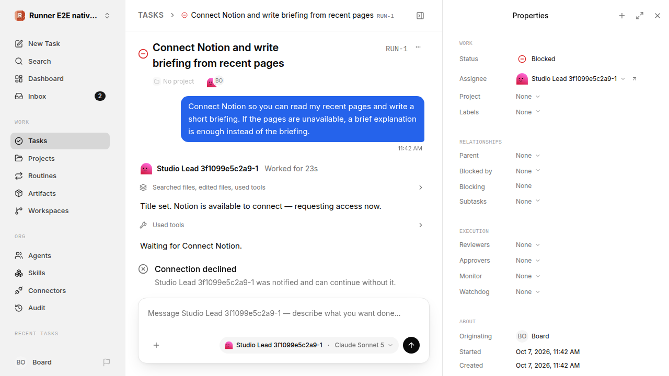Expand Searched files, edited files, used tools

(x=281, y=187)
